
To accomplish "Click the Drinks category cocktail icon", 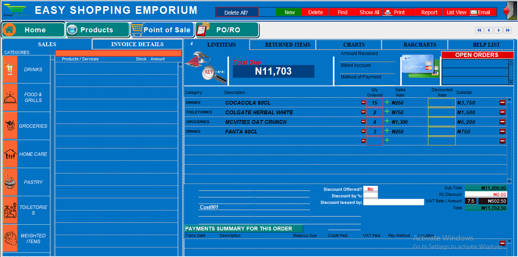I will (9, 69).
